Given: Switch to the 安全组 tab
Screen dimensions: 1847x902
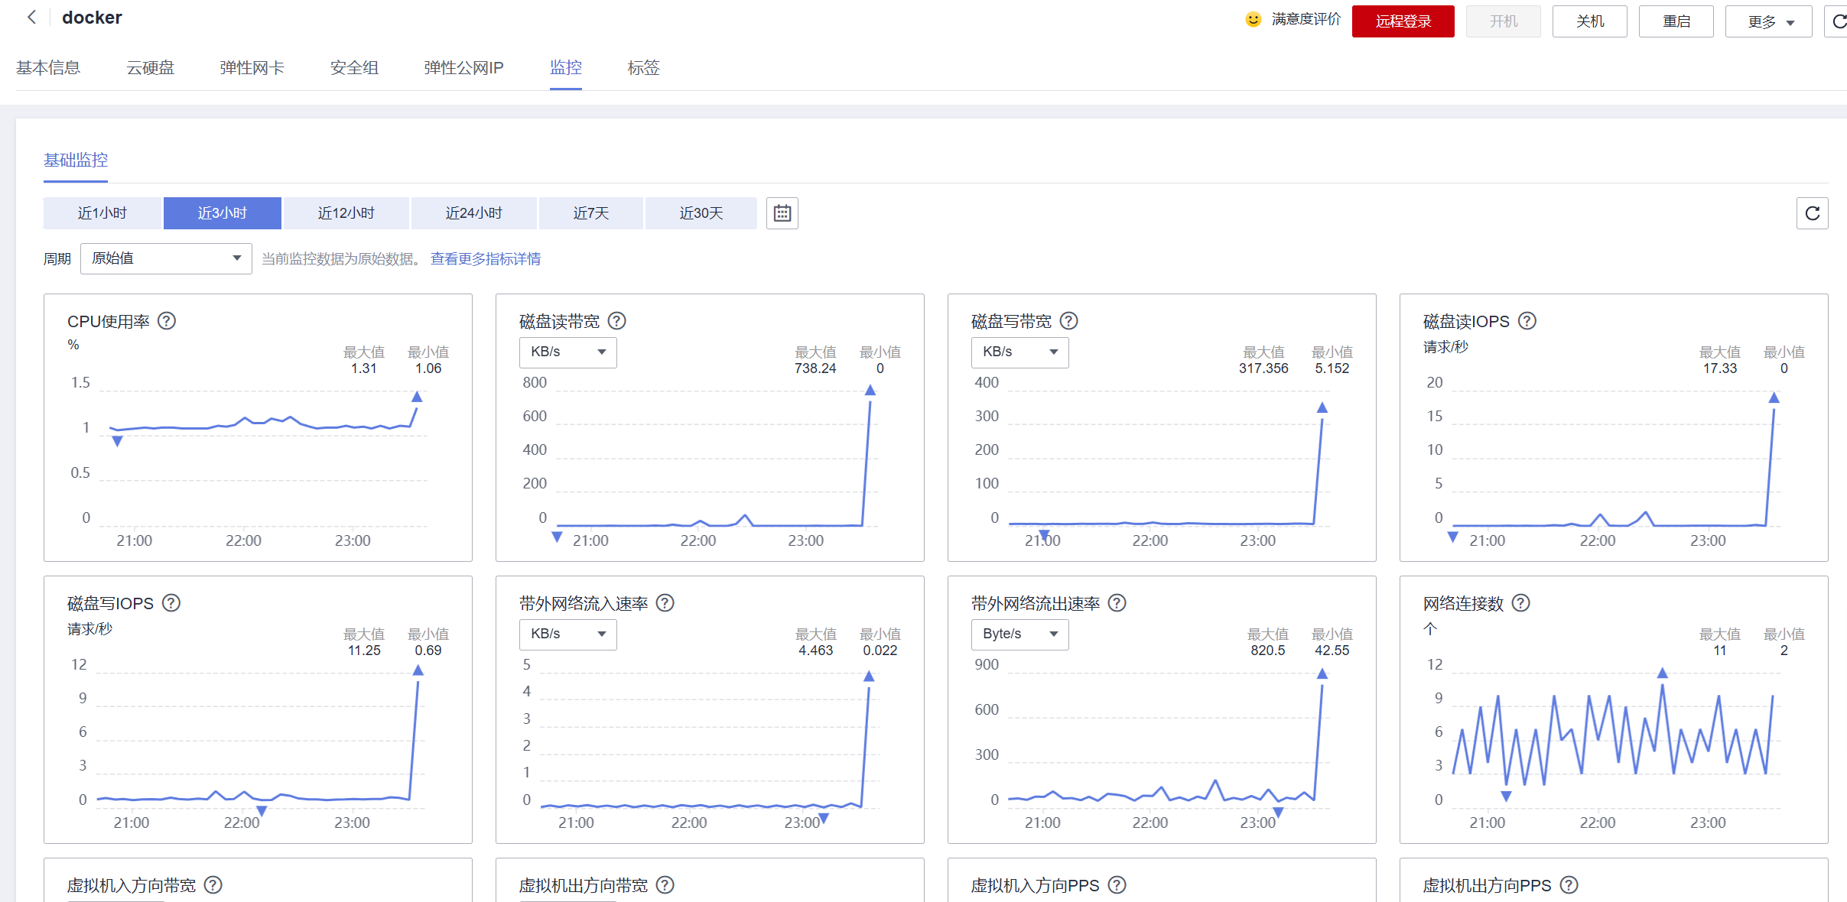Looking at the screenshot, I should coord(354,68).
